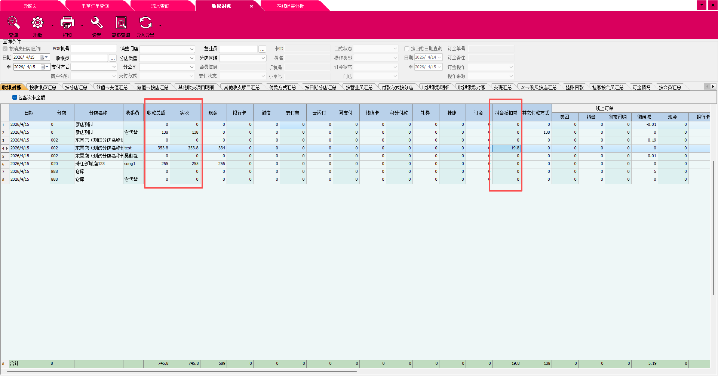Click the POS机号 input field

click(x=93, y=49)
